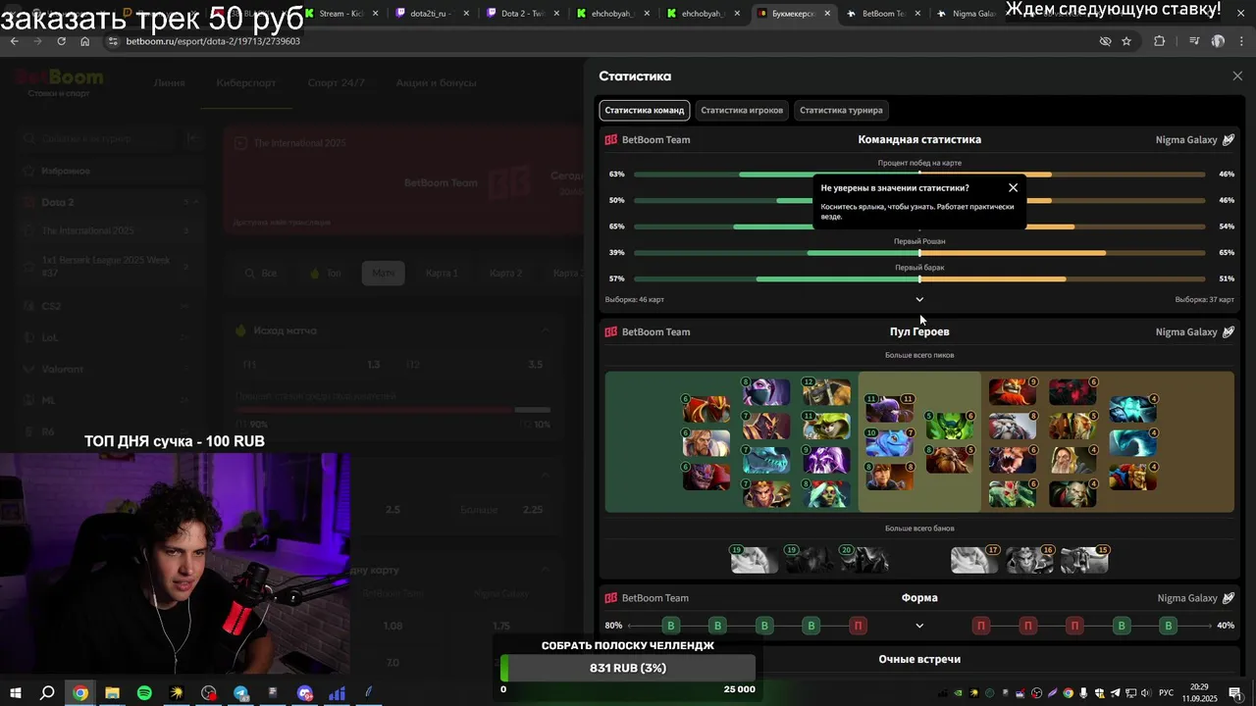The height and width of the screenshot is (706, 1256).
Task: Dismiss the 'Не уверены в значении статистики?' tooltip
Action: pos(1014,187)
